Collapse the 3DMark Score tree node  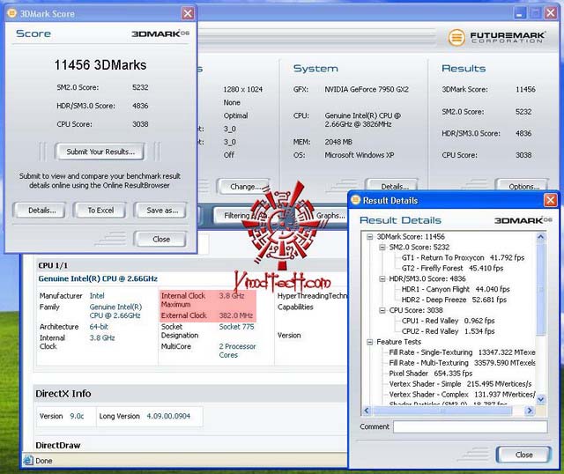pyautogui.click(x=369, y=237)
